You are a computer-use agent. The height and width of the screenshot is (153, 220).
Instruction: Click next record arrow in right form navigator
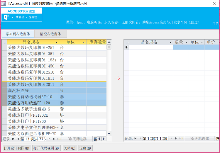tap(171, 139)
